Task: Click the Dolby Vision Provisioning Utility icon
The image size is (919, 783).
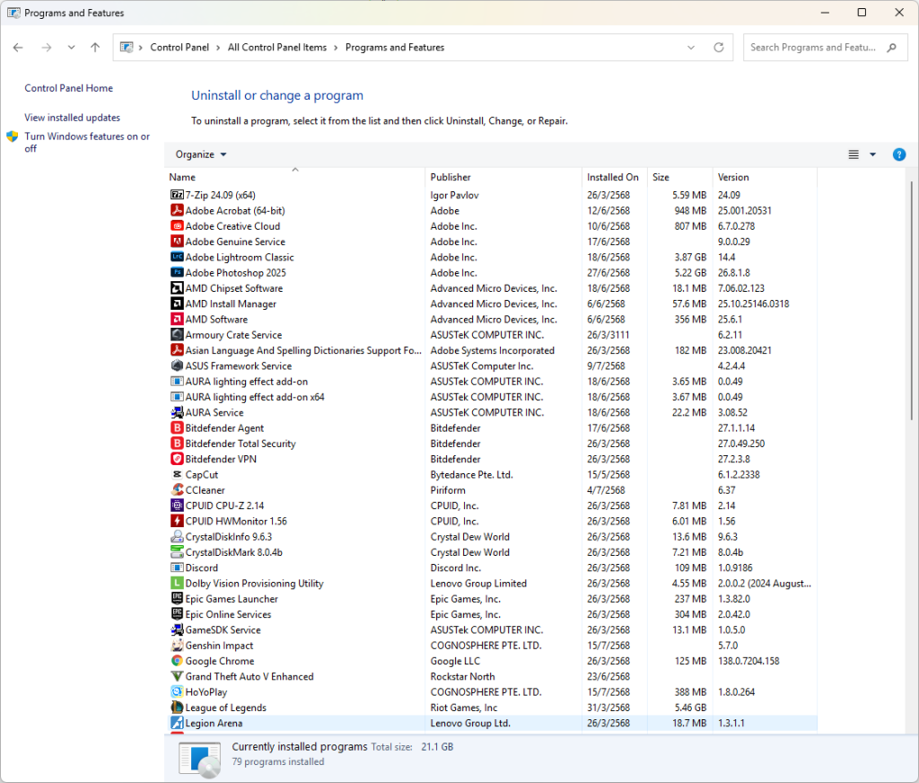Action: click(x=177, y=584)
